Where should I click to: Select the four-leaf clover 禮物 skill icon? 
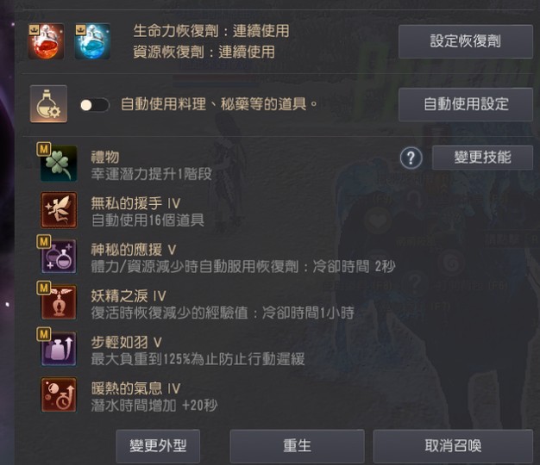click(59, 164)
